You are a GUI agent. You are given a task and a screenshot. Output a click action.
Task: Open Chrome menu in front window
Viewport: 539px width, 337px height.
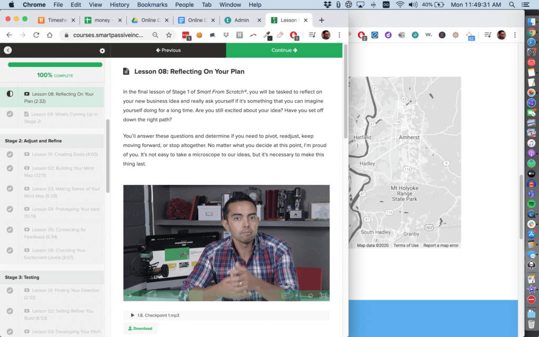340,35
